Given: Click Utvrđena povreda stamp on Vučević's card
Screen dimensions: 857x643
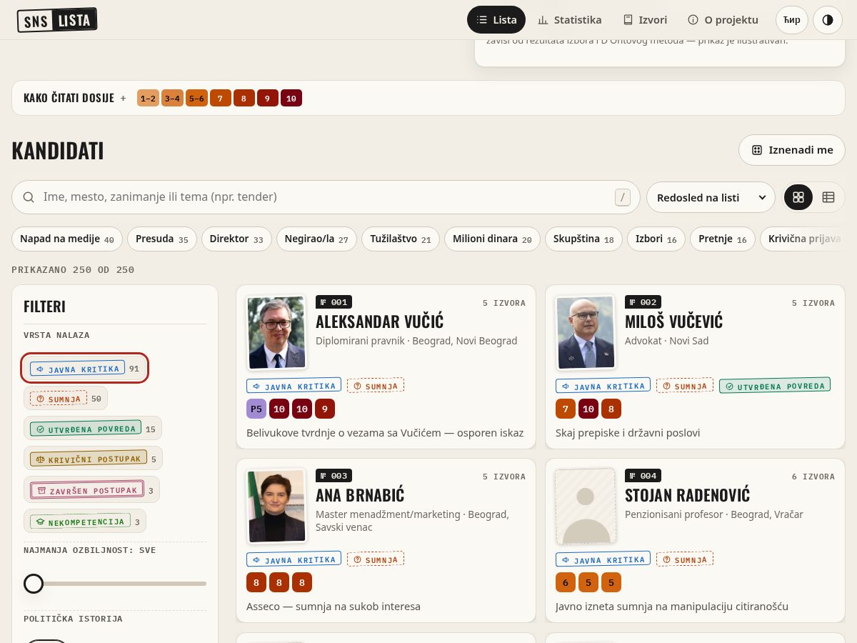Looking at the screenshot, I should click(775, 386).
